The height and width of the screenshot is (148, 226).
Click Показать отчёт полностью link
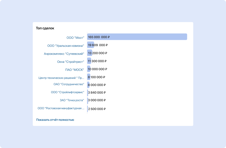(55, 120)
